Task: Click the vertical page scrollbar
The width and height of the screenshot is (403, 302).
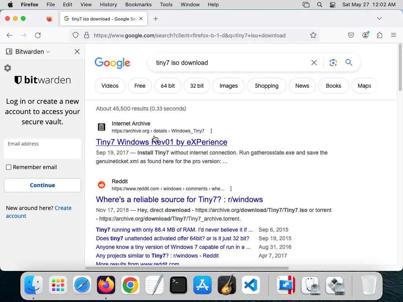Action: (400, 68)
